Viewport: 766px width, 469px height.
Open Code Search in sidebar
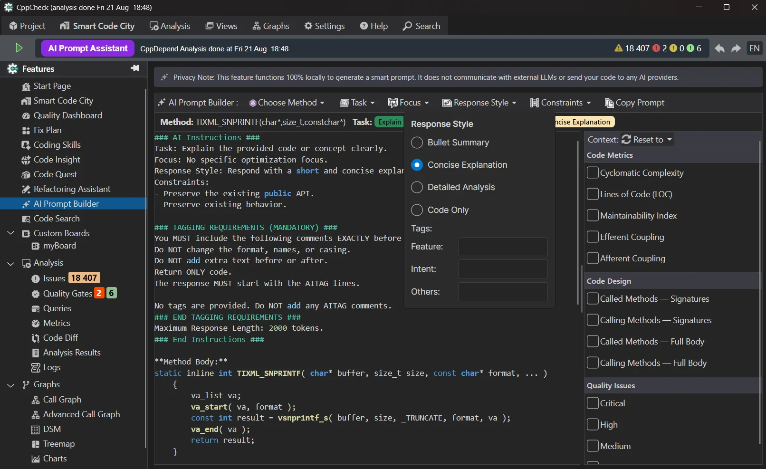click(51, 219)
